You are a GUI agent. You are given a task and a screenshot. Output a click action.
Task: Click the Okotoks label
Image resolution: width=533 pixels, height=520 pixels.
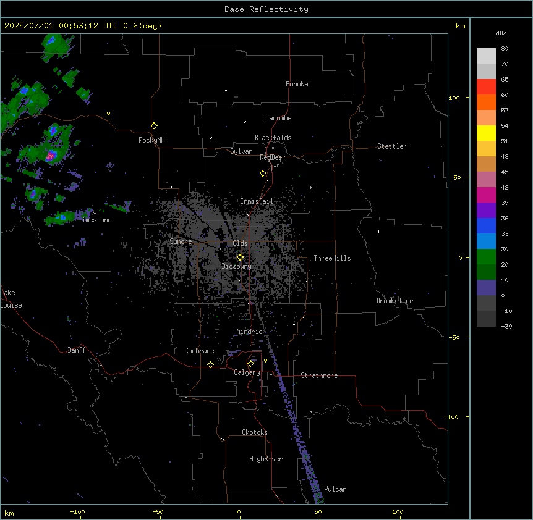(x=255, y=432)
